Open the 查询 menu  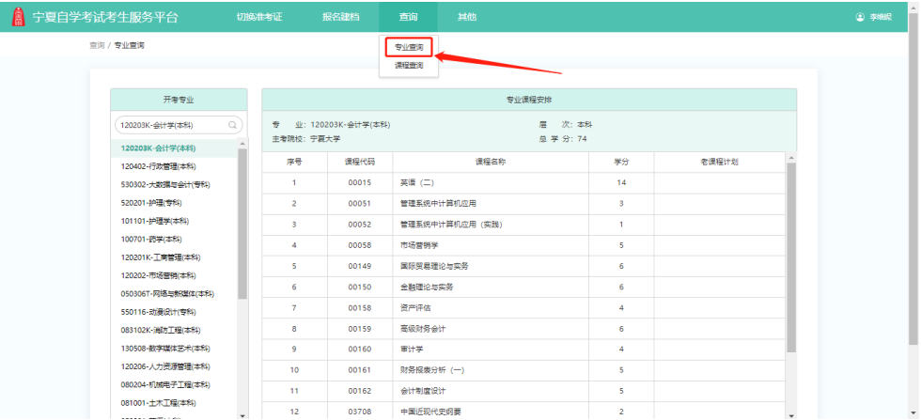pyautogui.click(x=408, y=17)
